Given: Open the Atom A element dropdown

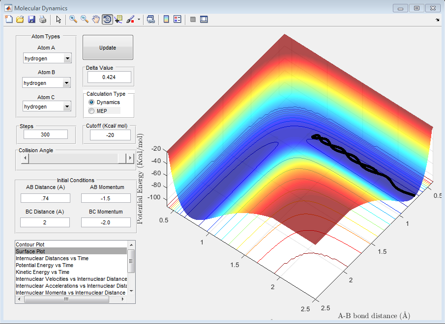Looking at the screenshot, I should point(67,58).
